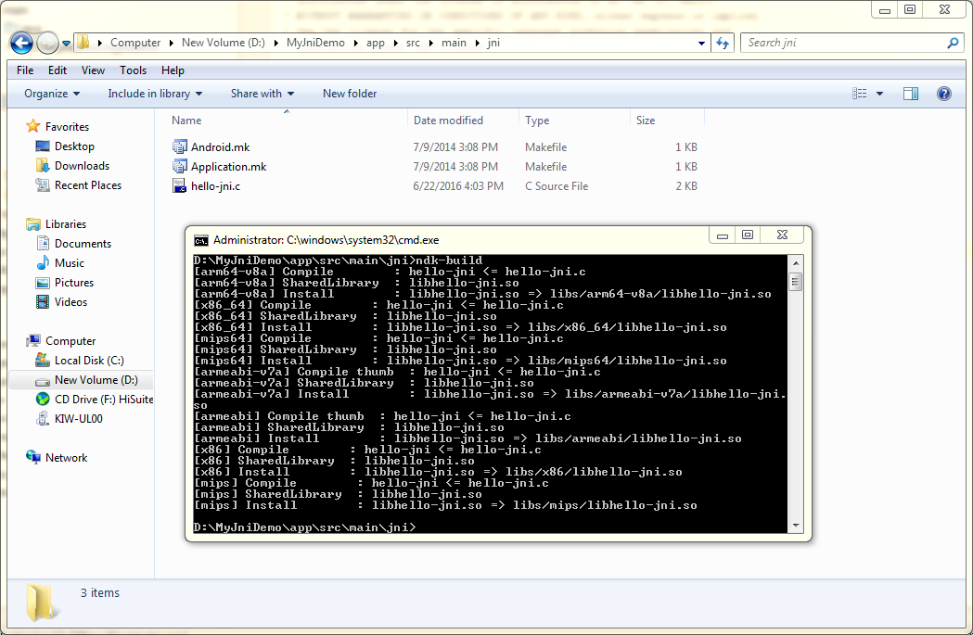Image resolution: width=973 pixels, height=635 pixels.
Task: Select Local Disk (C:) drive
Action: pyautogui.click(x=88, y=361)
